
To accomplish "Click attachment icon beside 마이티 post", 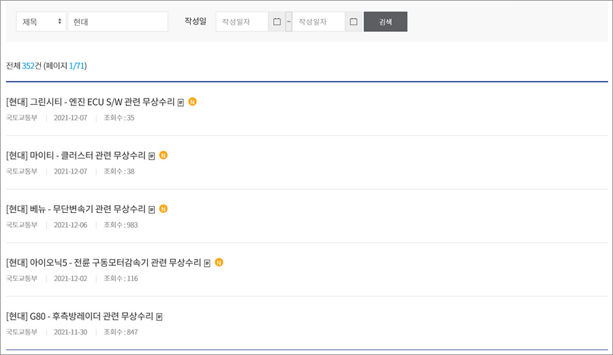I will coord(152,156).
